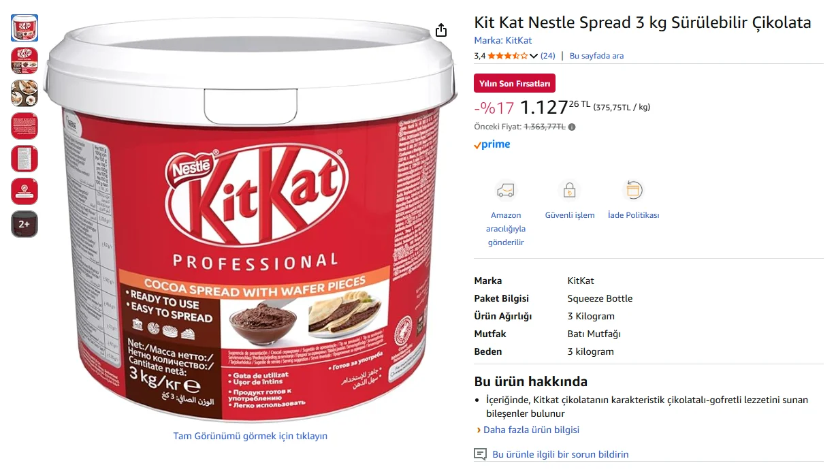This screenshot has width=836, height=476.
Task: Click 'Tam Görünümü görmek için tıklayın' link
Action: click(250, 436)
